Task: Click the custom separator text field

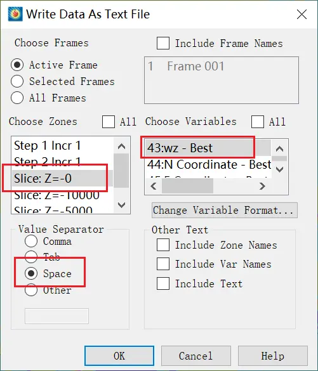Action: coord(57,316)
